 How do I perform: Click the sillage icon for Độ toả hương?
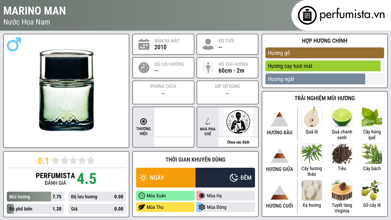pos(208,68)
